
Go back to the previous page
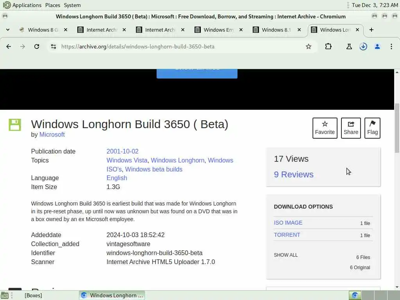pyautogui.click(x=9, y=46)
